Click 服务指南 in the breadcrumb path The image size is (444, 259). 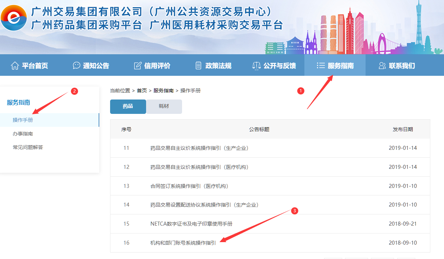pyautogui.click(x=163, y=91)
